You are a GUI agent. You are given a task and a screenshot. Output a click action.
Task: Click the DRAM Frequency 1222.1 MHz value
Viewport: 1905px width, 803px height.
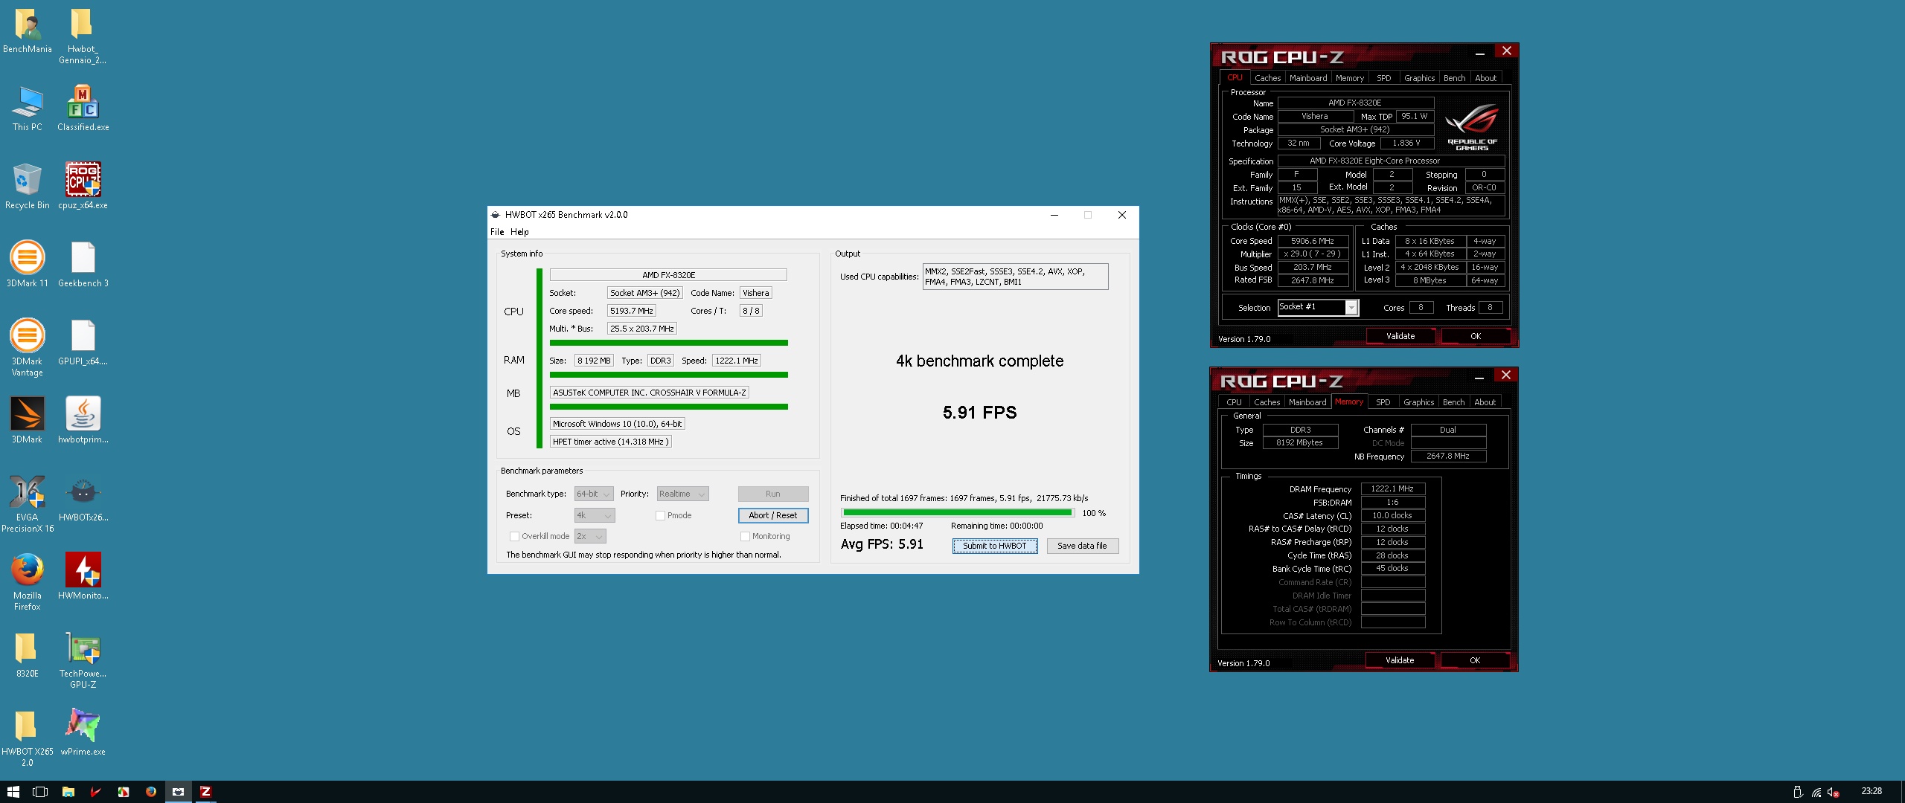(x=1392, y=489)
